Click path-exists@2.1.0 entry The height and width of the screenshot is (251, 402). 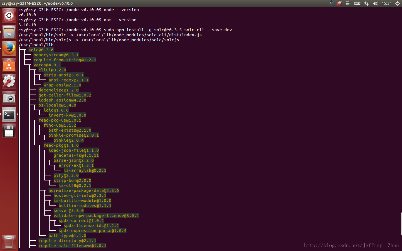click(70, 130)
